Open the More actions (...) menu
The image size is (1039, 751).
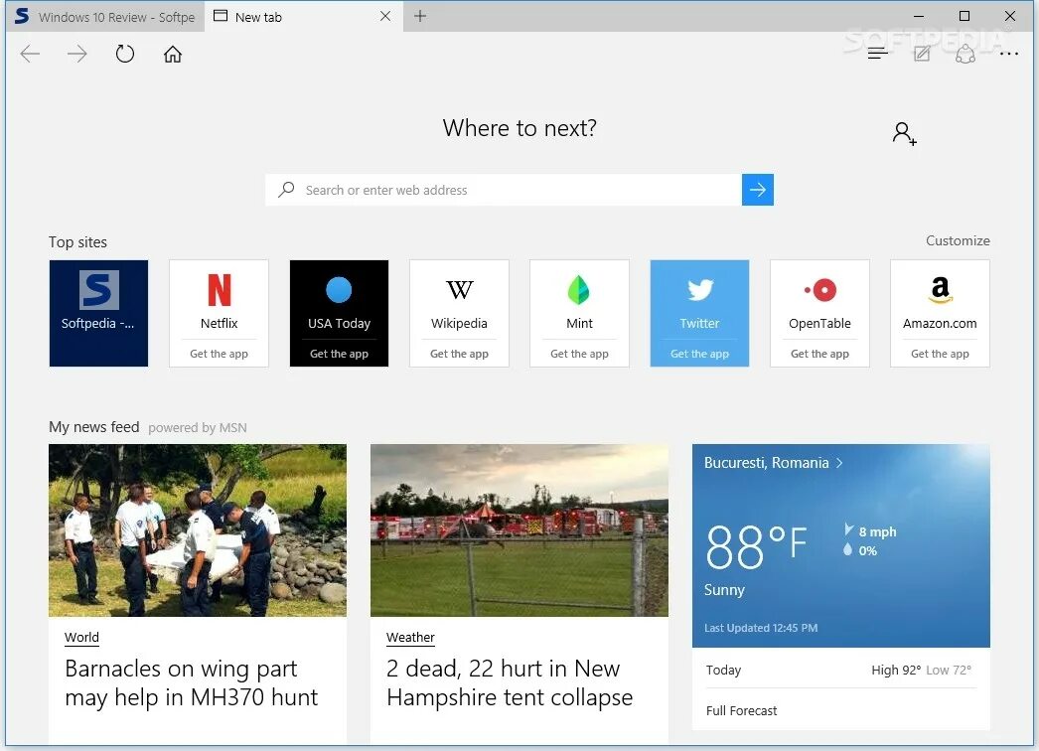point(1009,54)
